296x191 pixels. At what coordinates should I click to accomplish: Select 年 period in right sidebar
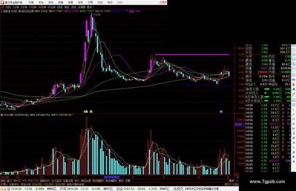click(294, 162)
